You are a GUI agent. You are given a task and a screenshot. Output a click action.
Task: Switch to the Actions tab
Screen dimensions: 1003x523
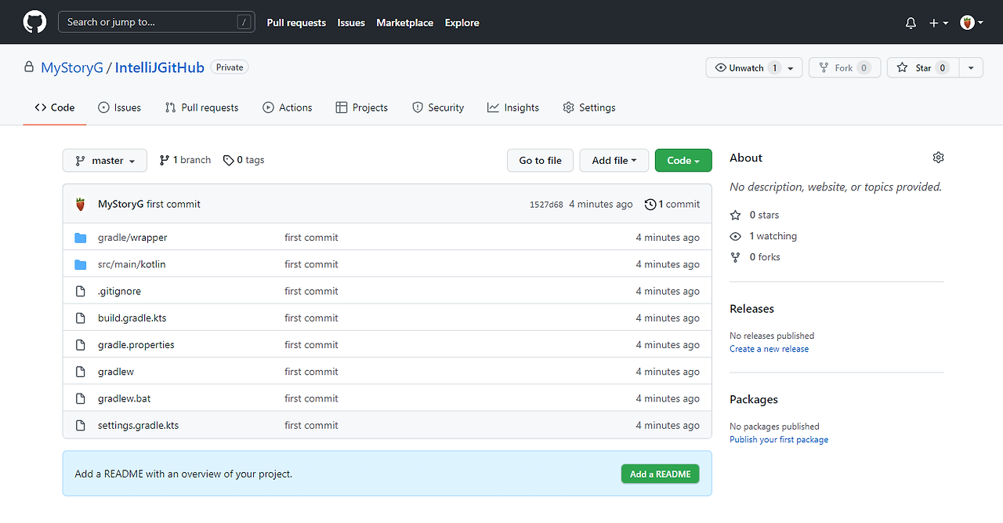(x=288, y=107)
